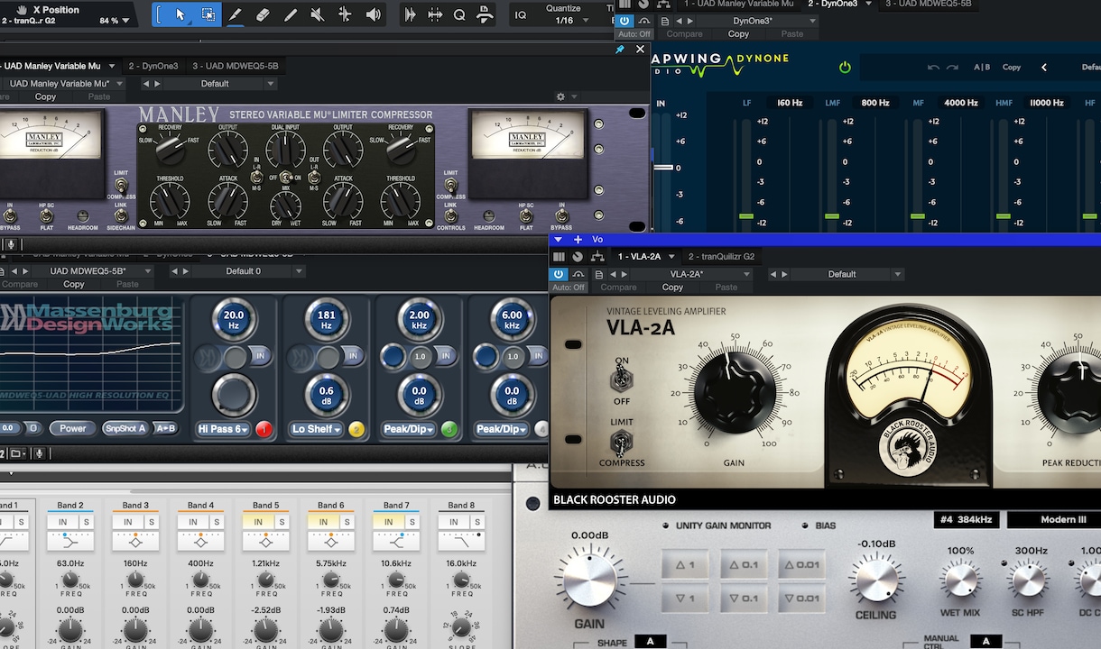1101x649 pixels.
Task: Solo Band 4 with its S button
Action: click(x=215, y=523)
